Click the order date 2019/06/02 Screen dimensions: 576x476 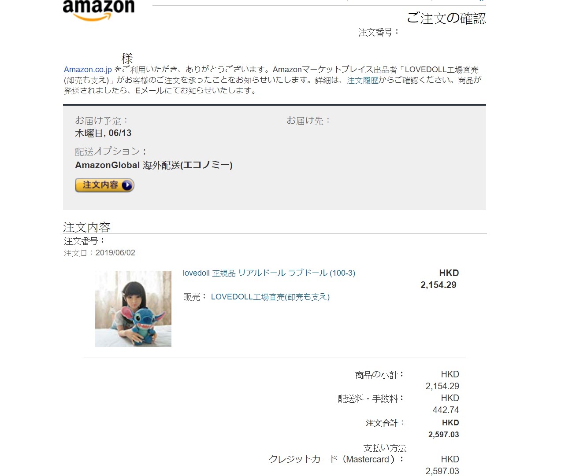pyautogui.click(x=115, y=253)
